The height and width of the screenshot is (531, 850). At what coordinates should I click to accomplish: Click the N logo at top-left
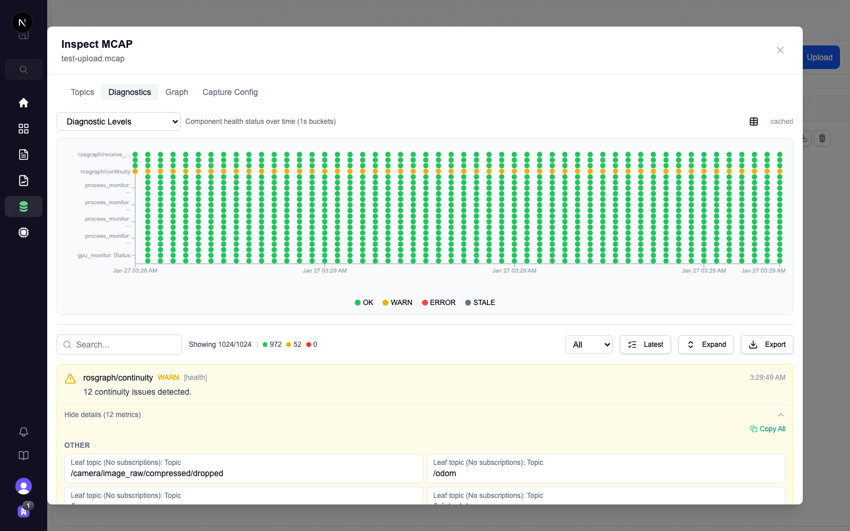click(22, 22)
